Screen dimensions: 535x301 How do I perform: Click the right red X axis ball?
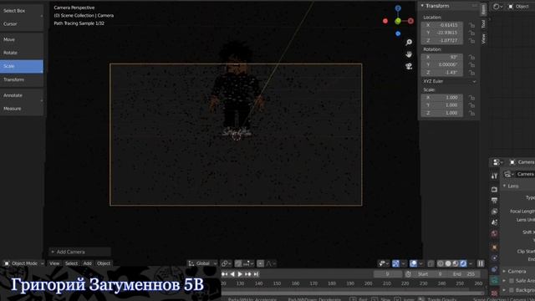410,21
